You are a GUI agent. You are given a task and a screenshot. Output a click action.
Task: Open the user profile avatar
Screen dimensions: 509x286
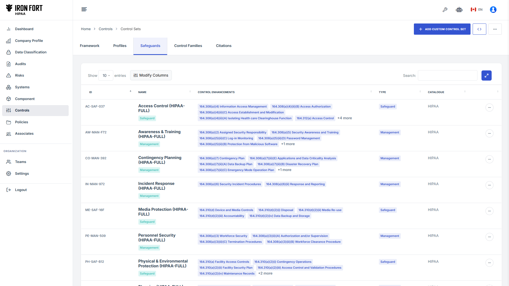pyautogui.click(x=493, y=10)
